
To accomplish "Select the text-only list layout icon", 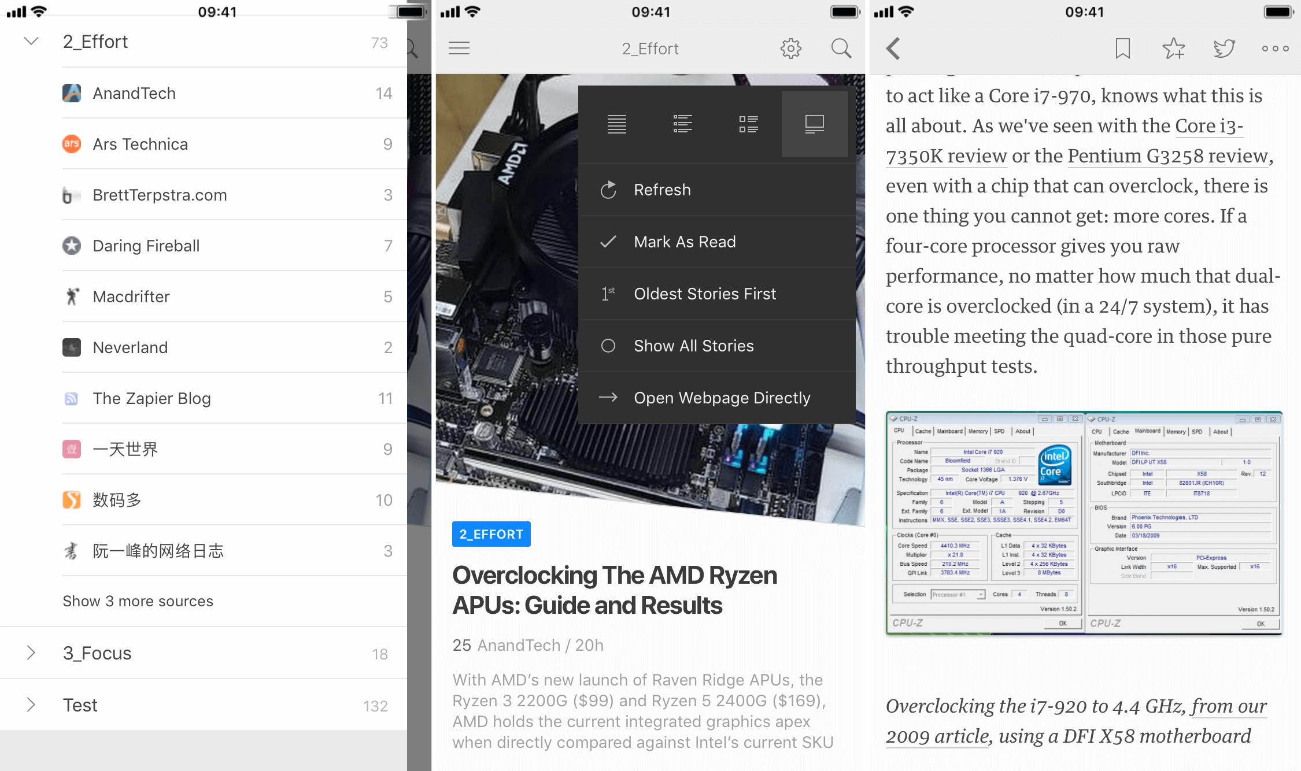I will click(617, 124).
